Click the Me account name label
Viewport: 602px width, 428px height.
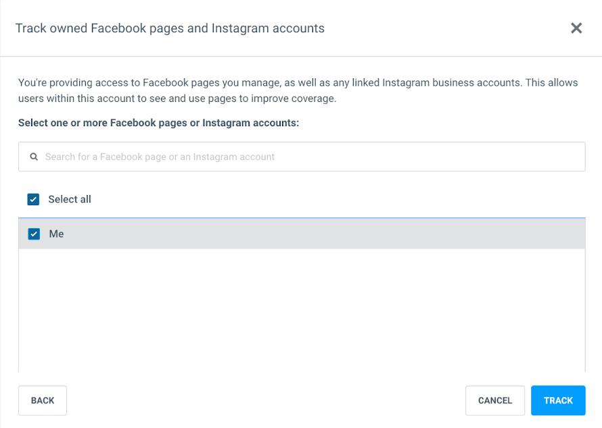click(x=56, y=234)
